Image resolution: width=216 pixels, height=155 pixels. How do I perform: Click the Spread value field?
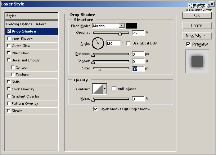(138, 61)
